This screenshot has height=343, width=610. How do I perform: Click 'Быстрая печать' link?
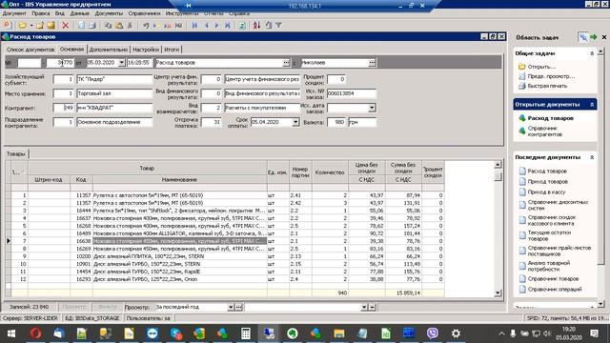(547, 86)
